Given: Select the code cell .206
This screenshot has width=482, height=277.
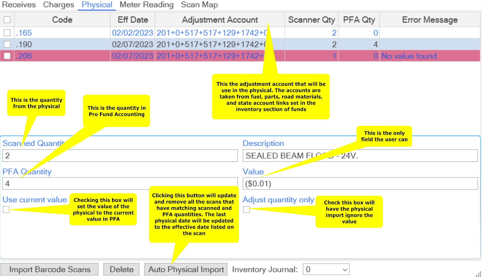Looking at the screenshot, I should [x=62, y=56].
